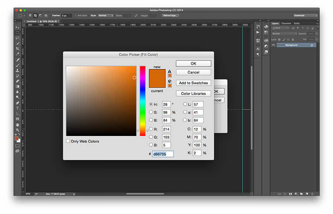The height and width of the screenshot is (214, 333).
Task: Select the Move tool
Action: [17, 27]
